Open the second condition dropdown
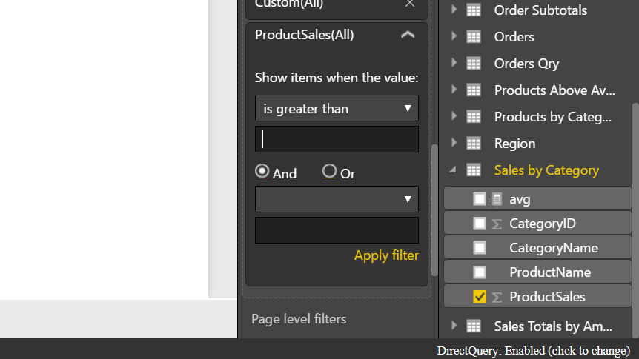Screen dimensions: 639x359 tap(337, 199)
